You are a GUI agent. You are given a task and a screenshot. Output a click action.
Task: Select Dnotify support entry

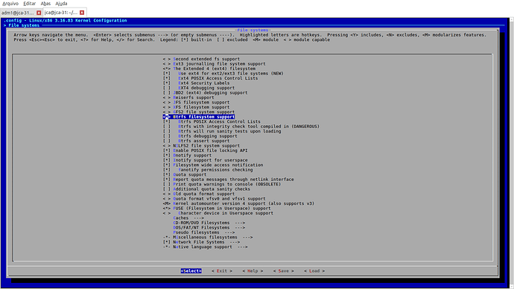click(187, 156)
